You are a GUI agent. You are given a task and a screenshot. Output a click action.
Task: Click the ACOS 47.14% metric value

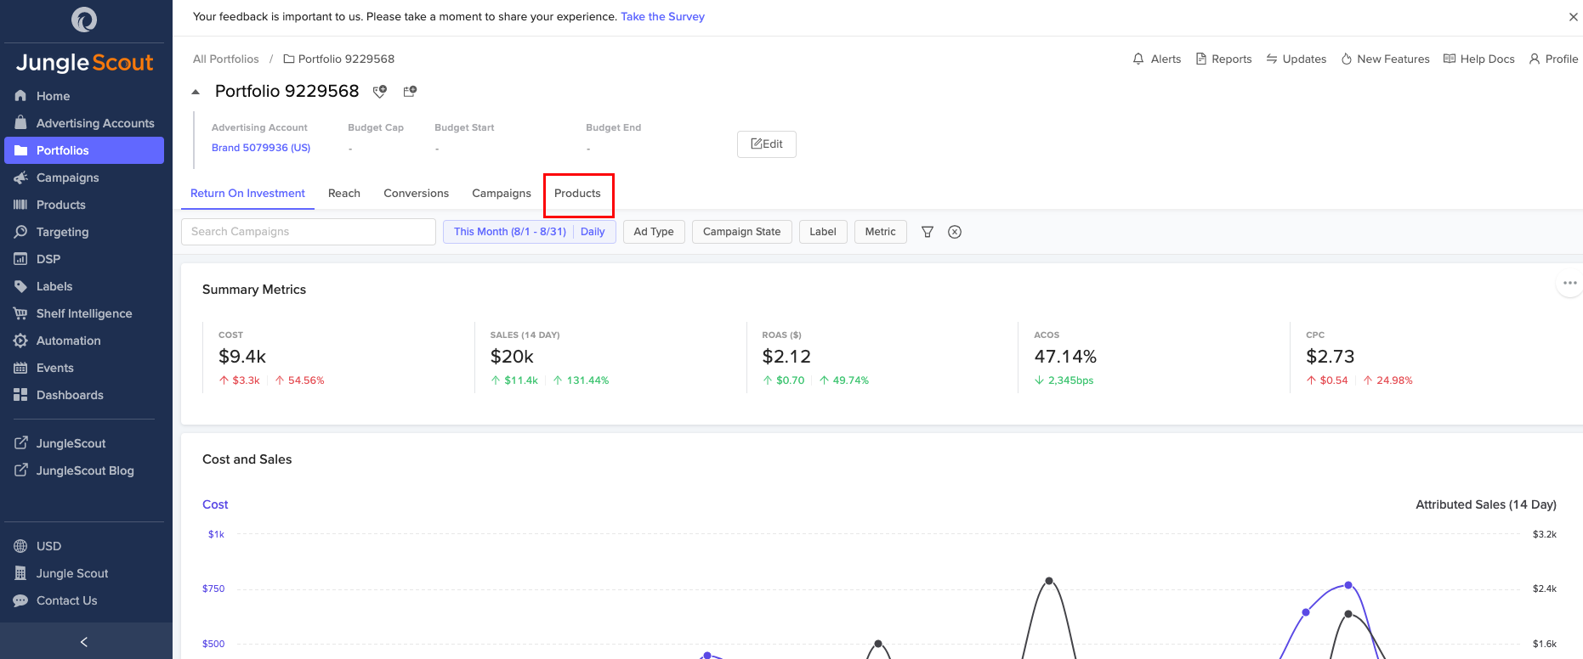[x=1065, y=357]
